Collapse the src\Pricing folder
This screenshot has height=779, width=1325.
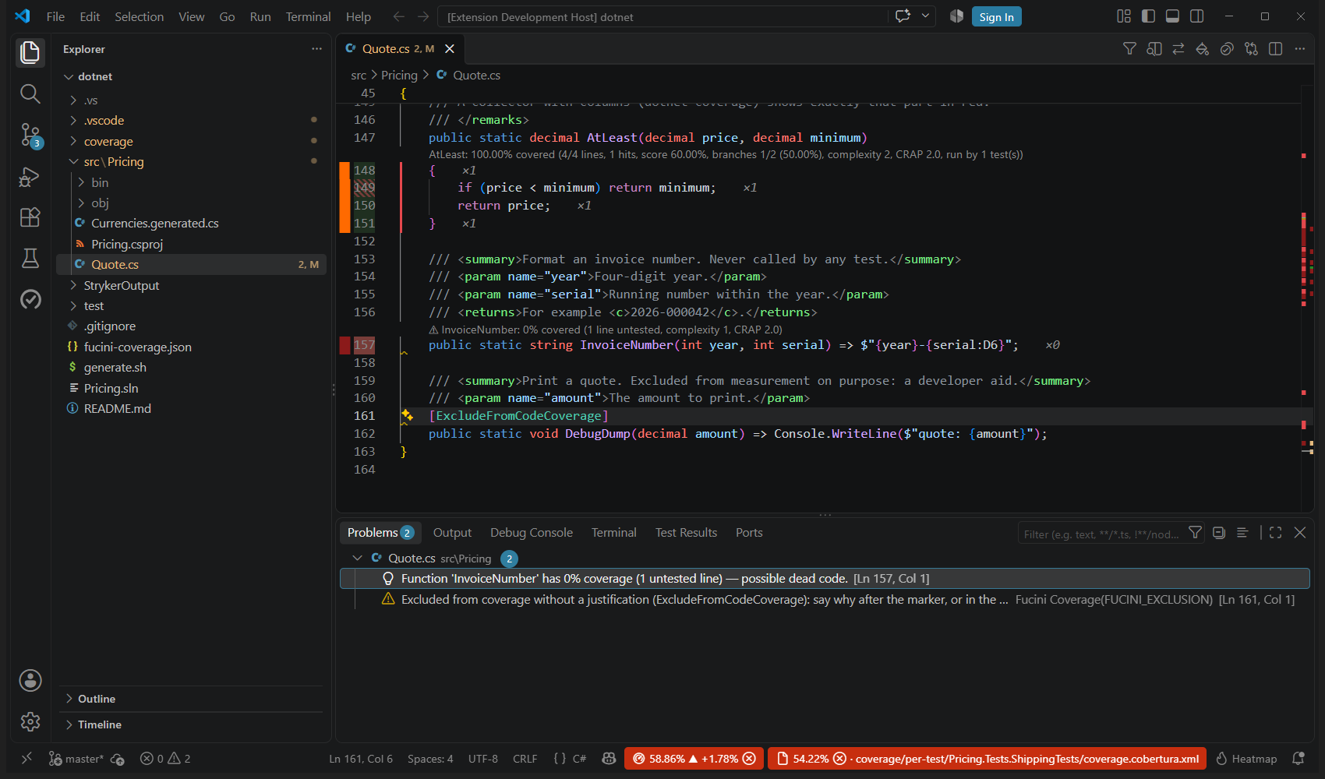(x=73, y=162)
